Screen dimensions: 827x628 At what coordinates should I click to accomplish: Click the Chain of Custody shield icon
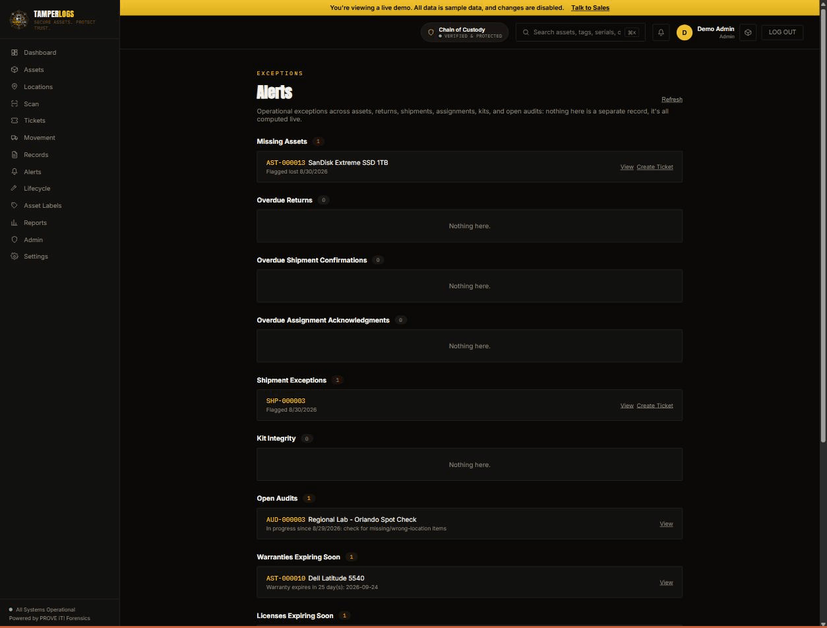click(x=431, y=32)
